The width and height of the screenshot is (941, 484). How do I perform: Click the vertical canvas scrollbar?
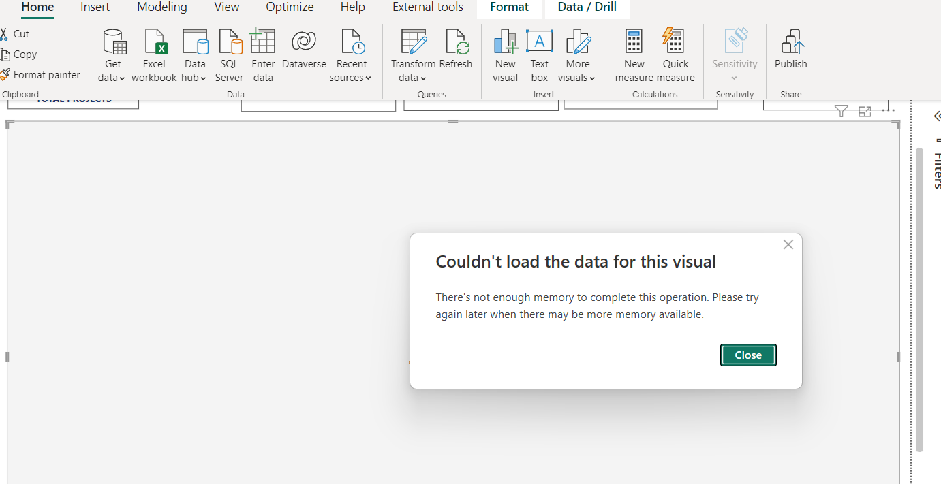point(919,300)
